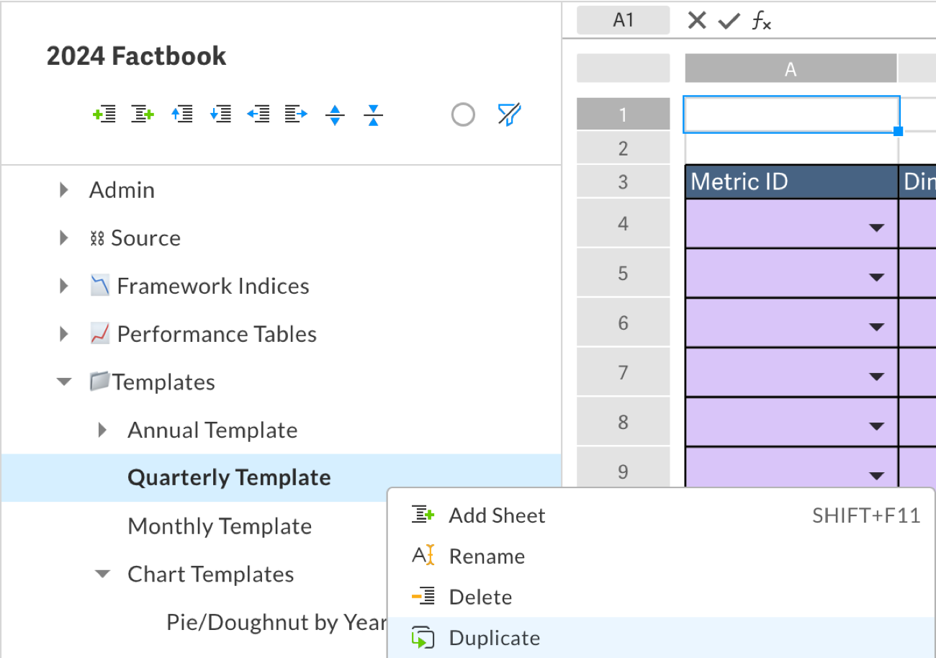This screenshot has height=658, width=936.
Task: Toggle the filter icon in the sidebar toolbar
Action: coord(509,114)
